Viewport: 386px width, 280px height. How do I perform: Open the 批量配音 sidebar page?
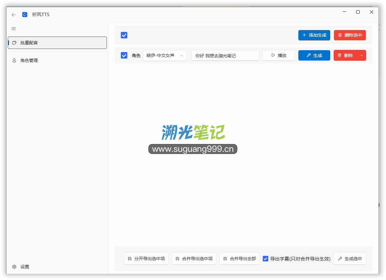57,43
